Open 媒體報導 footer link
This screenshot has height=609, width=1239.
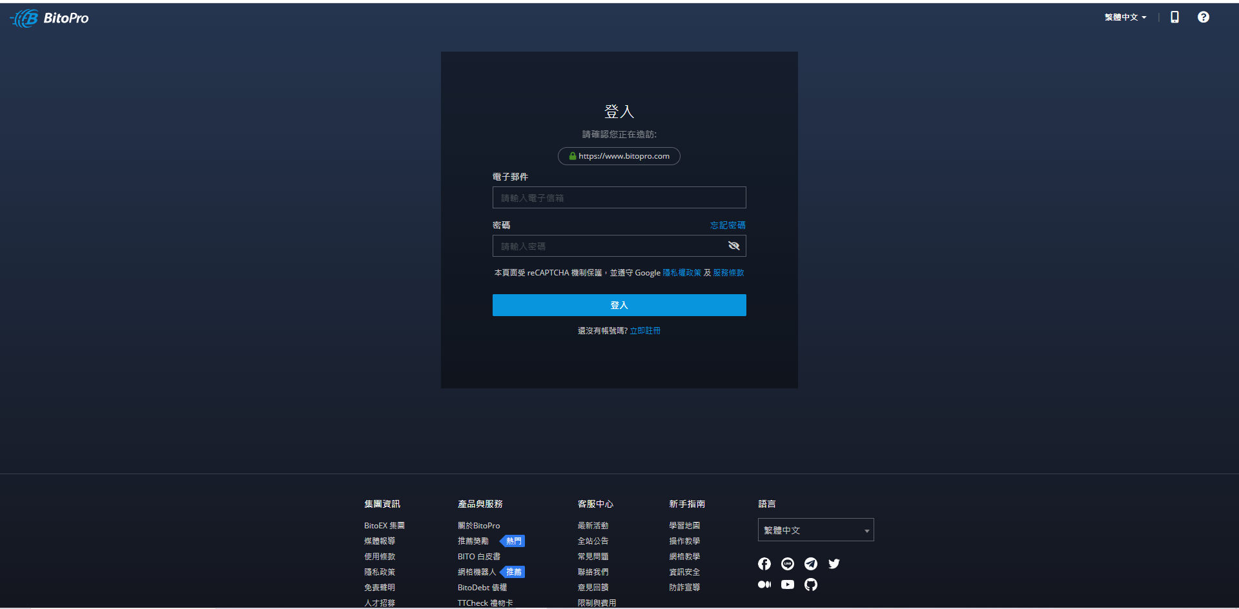pos(380,541)
